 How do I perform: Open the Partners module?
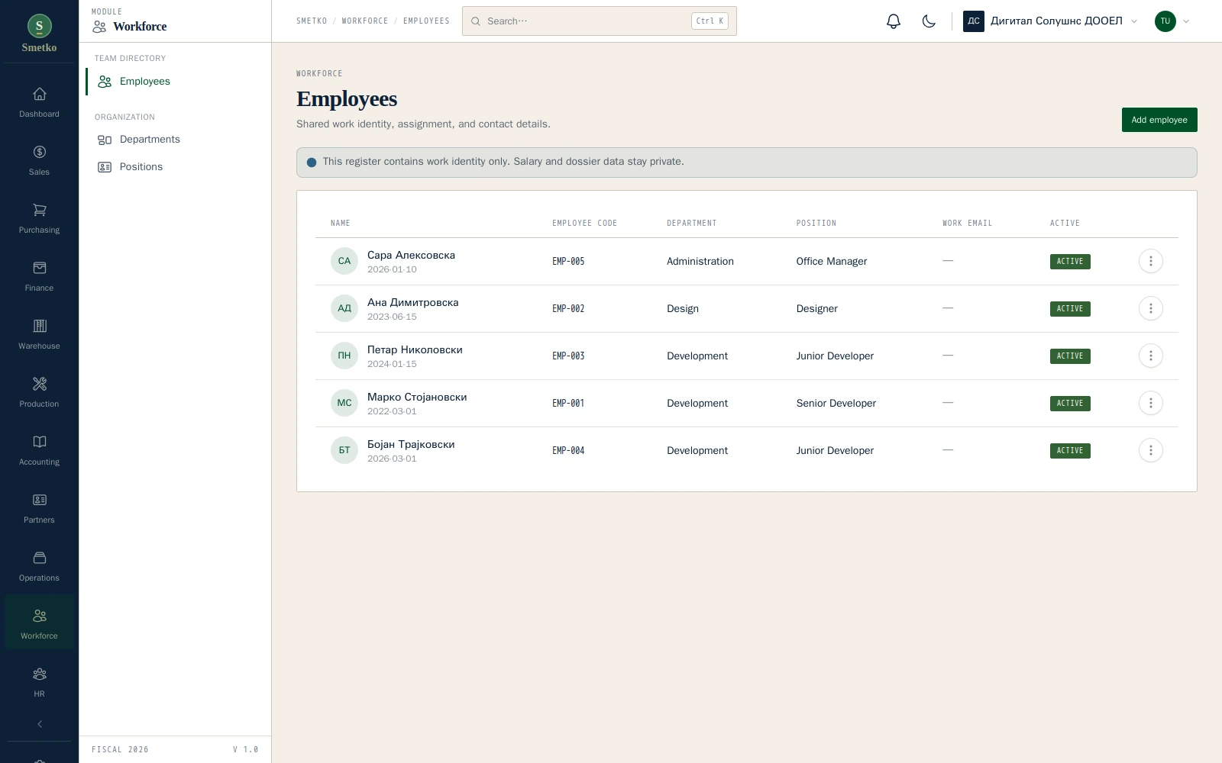[x=39, y=508]
